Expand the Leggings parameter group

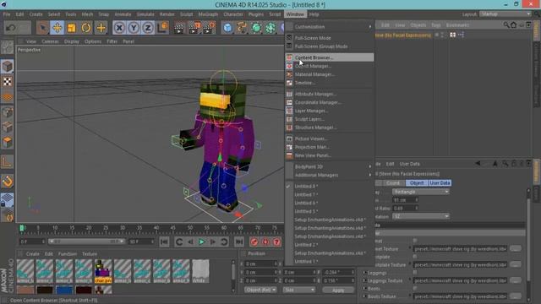(x=364, y=273)
